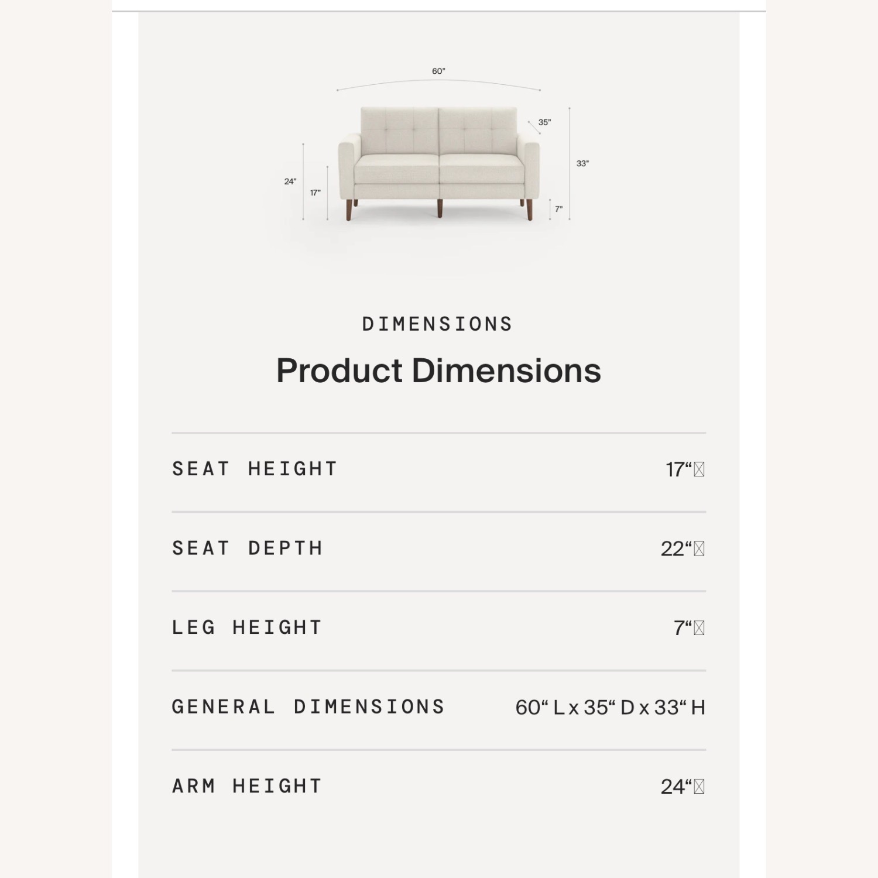The image size is (878, 878).
Task: Click the 24" arm label in diagram
Action: [290, 181]
